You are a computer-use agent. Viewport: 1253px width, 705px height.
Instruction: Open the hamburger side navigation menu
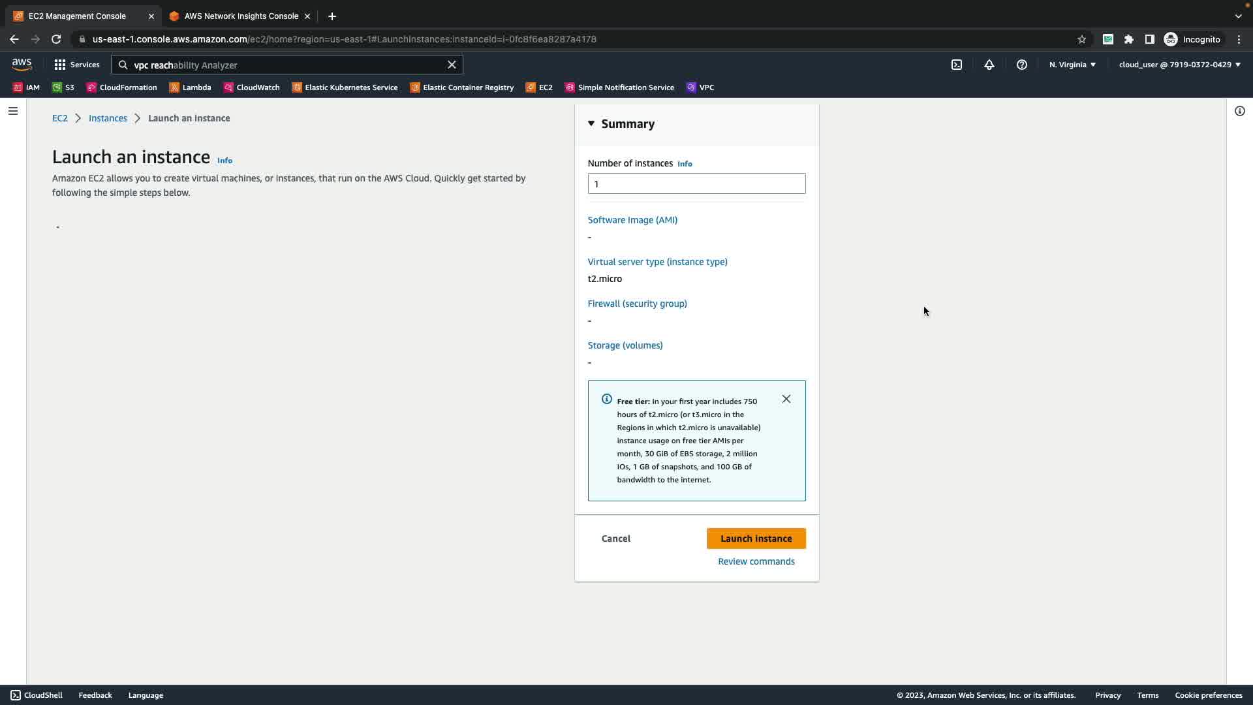pos(12,111)
